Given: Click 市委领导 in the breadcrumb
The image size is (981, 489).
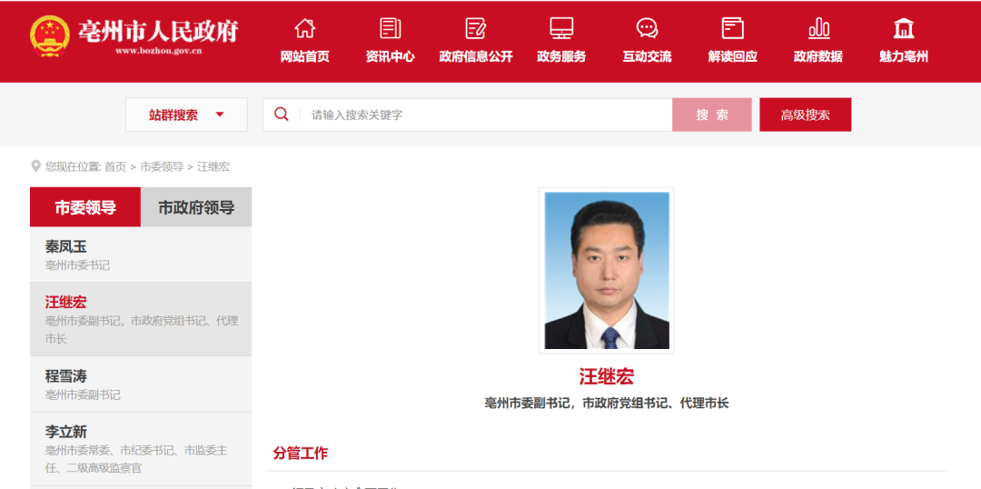Looking at the screenshot, I should (162, 166).
